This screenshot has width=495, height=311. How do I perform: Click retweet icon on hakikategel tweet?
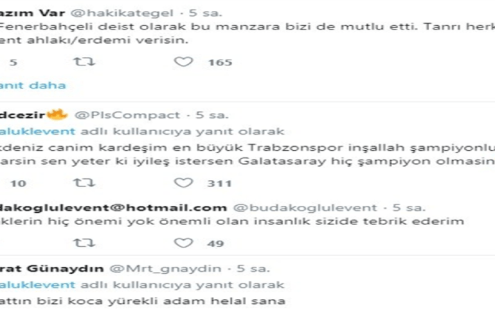[84, 62]
